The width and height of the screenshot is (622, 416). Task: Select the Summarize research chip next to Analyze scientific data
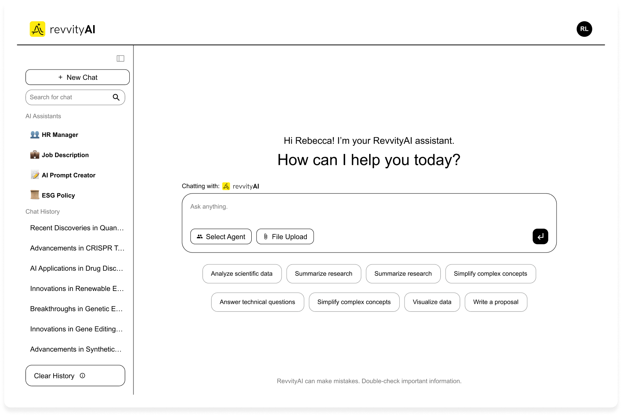click(324, 274)
